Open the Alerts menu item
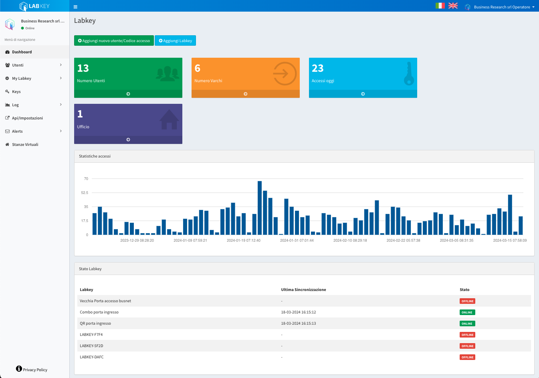Screen dimensions: 539x378 (x=34, y=131)
